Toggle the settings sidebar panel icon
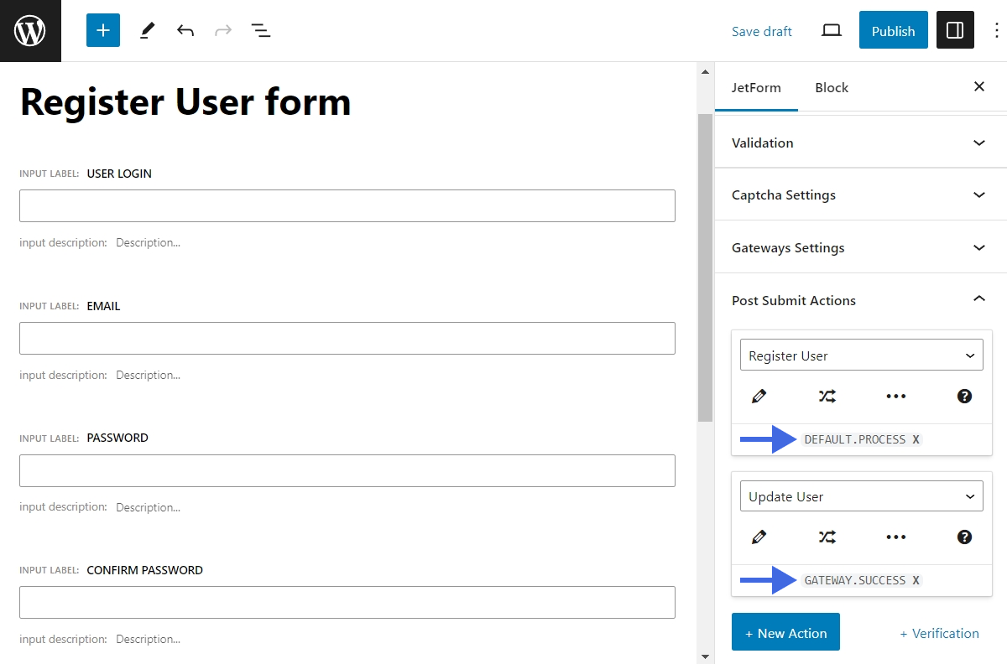Screen dimensions: 1007x664 955,30
